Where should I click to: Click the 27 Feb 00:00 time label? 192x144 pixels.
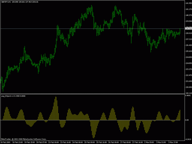pyautogui.click(x=126, y=142)
